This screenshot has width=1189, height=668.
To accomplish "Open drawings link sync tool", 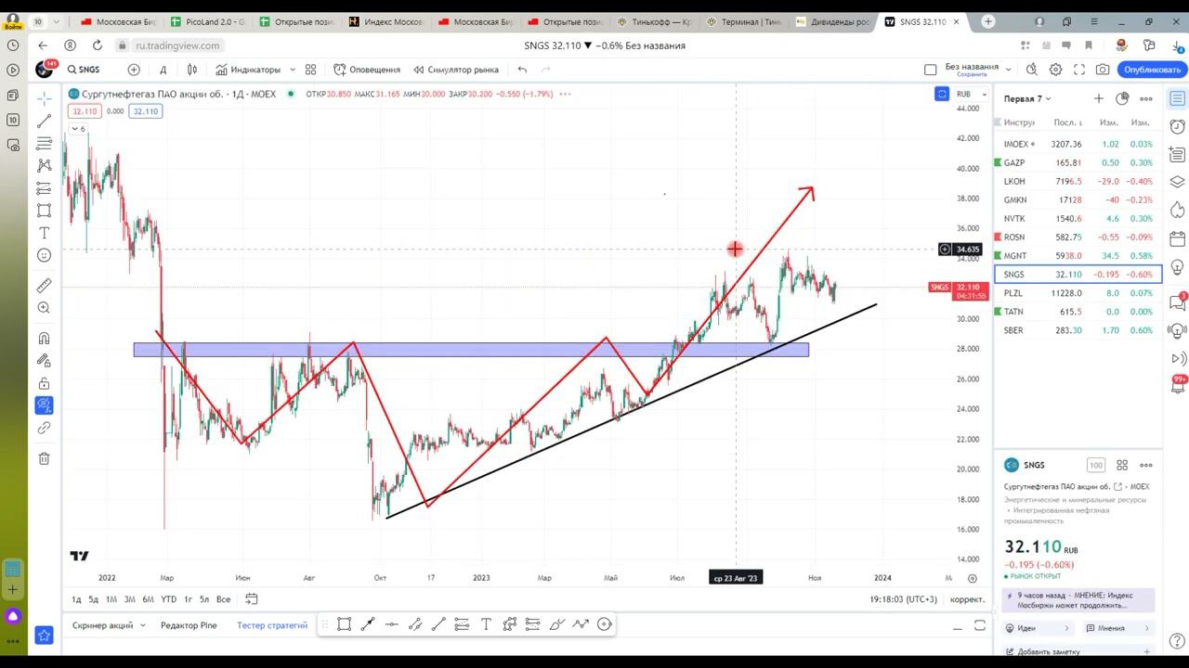I will (x=44, y=428).
